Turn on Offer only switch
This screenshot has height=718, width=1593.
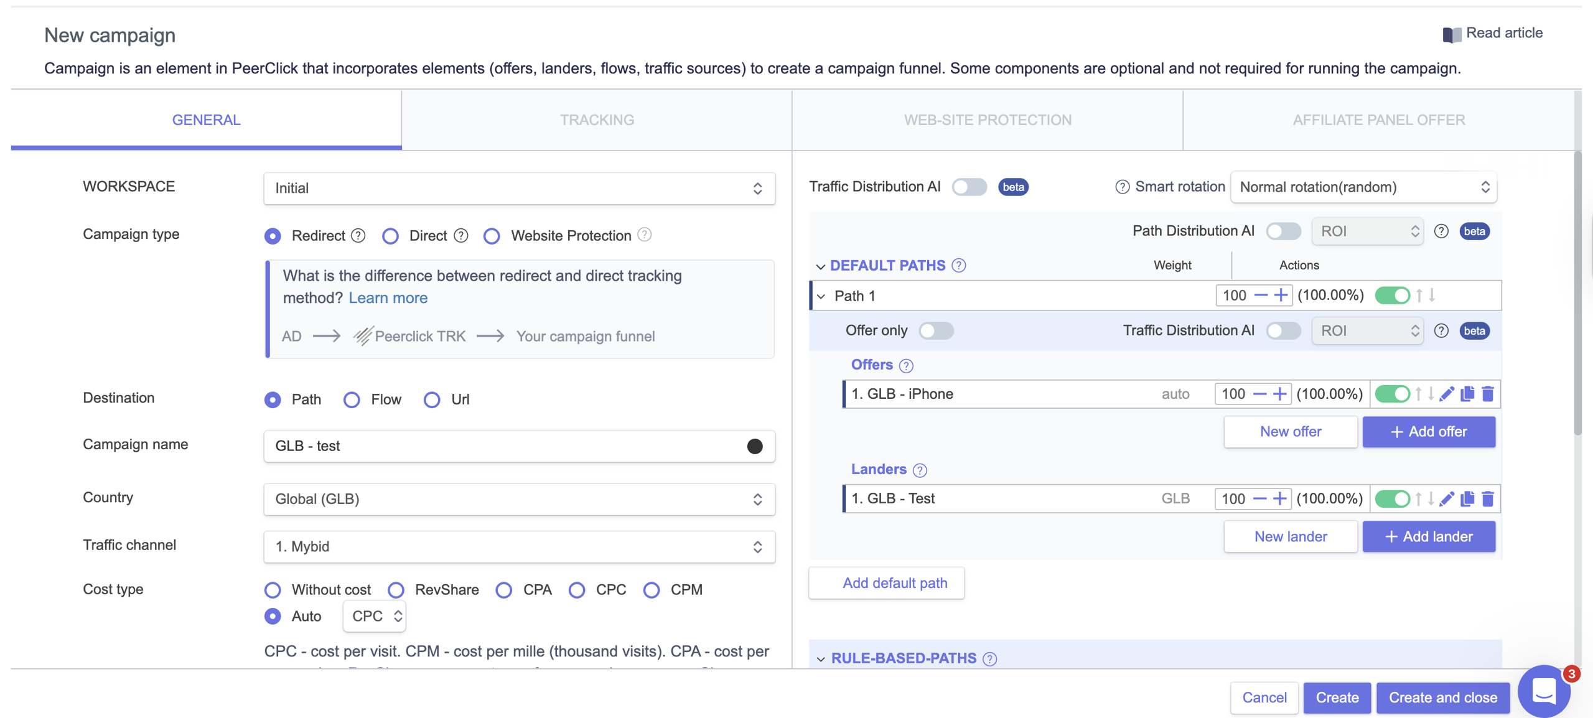tap(936, 330)
